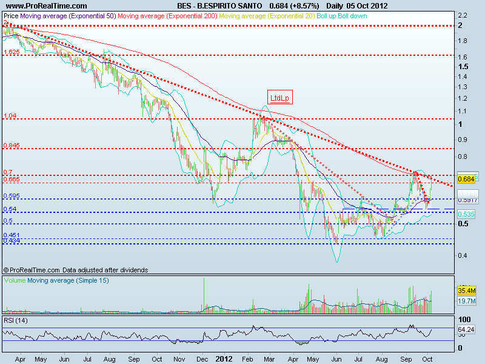This screenshot has width=485, height=364.
Task: Select the 1.1 tick on price axis
Action: tap(463, 111)
